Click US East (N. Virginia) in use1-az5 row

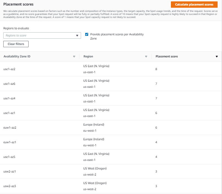[x=96, y=154]
